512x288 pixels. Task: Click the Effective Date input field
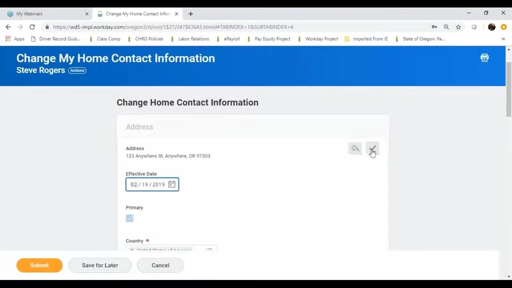click(152, 184)
